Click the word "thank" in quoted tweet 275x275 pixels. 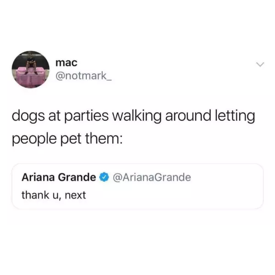click(35, 195)
